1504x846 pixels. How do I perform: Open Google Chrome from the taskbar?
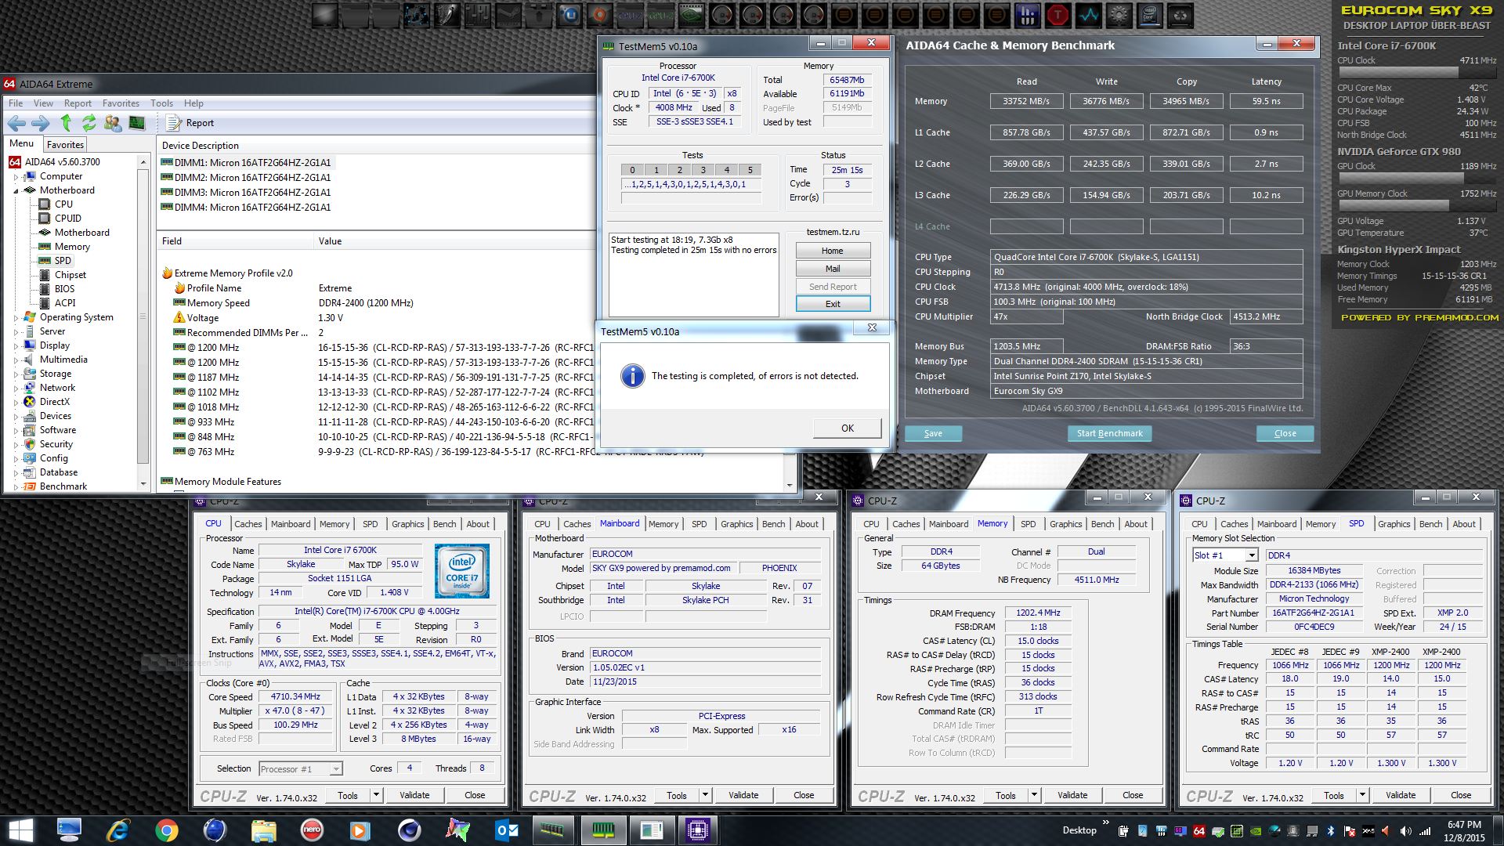[x=166, y=830]
